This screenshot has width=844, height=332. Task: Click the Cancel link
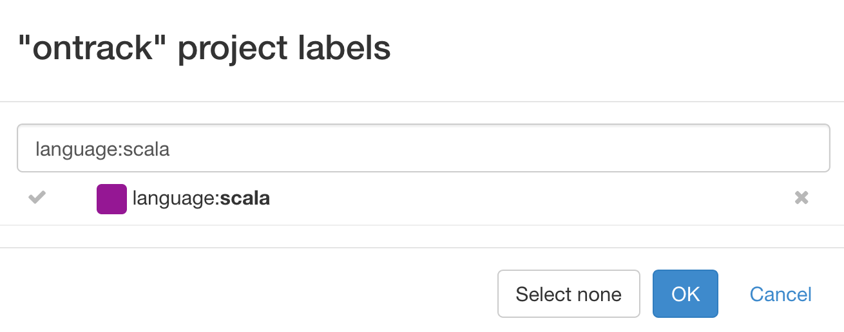780,294
